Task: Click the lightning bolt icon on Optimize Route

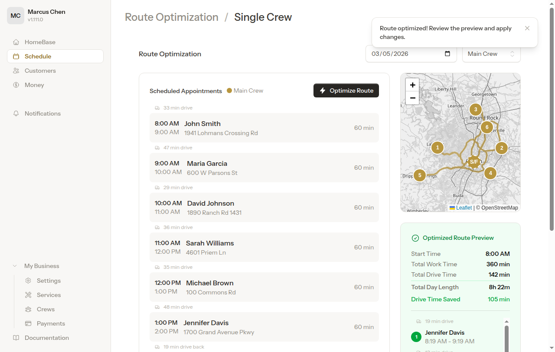Action: (x=323, y=90)
